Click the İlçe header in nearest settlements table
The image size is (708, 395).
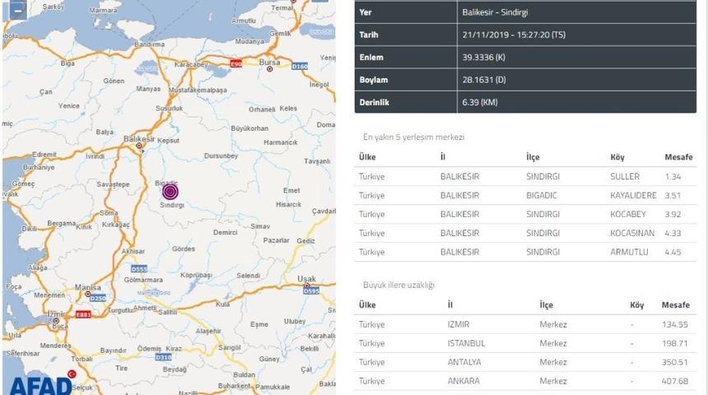coord(533,157)
